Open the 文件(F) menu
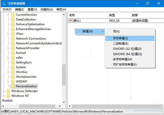This screenshot has width=164, height=115. pyautogui.click(x=7, y=10)
